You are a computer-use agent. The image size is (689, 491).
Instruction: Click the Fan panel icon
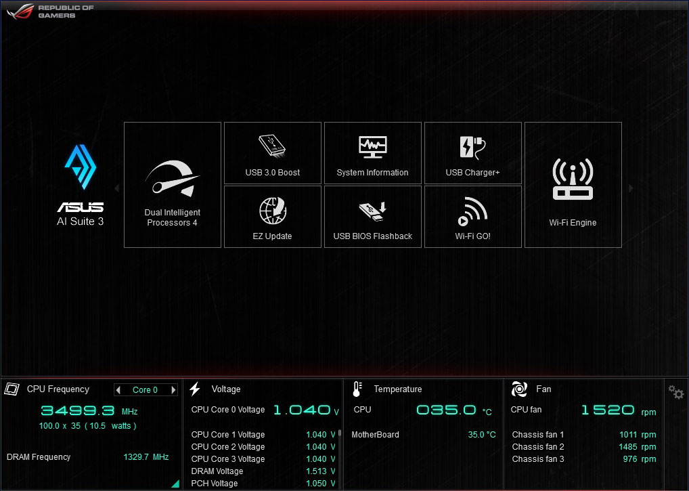tap(519, 389)
